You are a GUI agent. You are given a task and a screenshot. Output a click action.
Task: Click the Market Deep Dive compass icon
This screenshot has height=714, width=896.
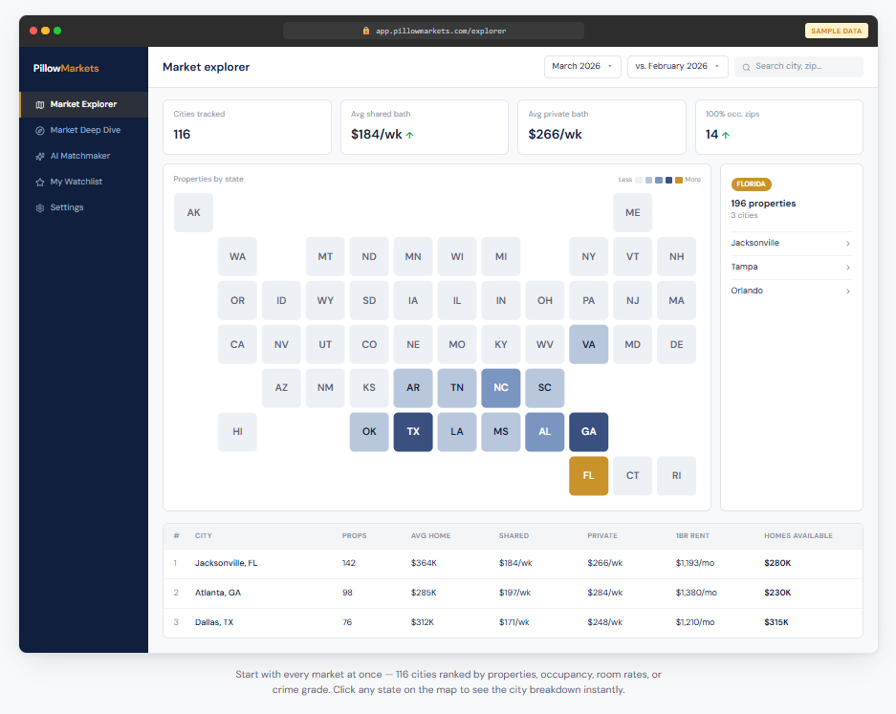point(40,130)
